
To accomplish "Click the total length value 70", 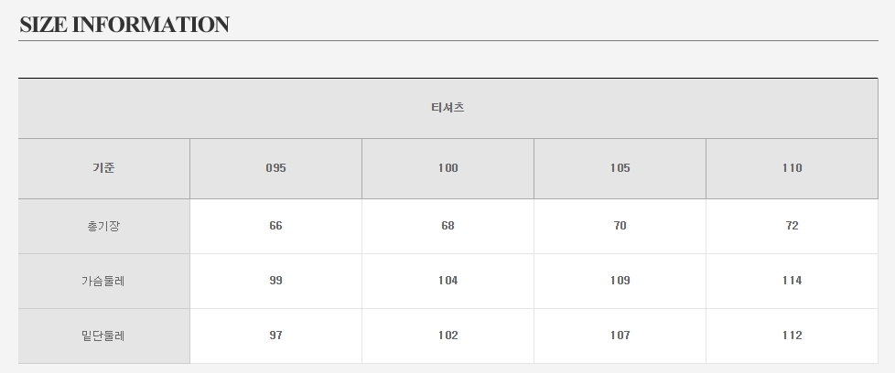I will click(x=620, y=226).
